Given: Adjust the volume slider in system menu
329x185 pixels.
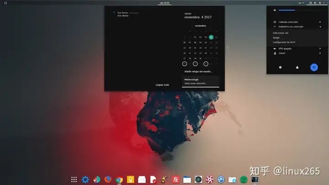Looking at the screenshot, I should pyautogui.click(x=300, y=10).
